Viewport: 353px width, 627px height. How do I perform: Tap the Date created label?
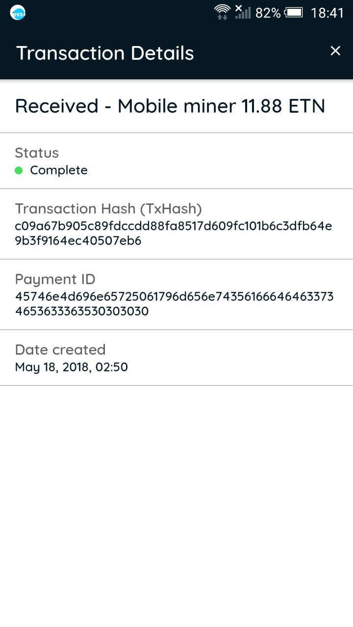coord(60,350)
